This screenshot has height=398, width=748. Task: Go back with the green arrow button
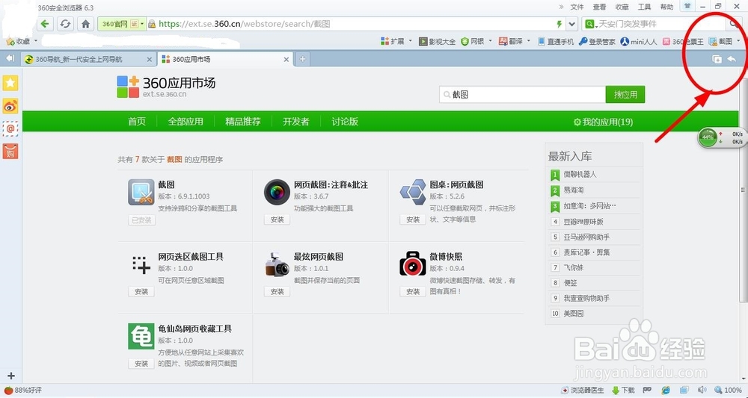click(x=45, y=24)
